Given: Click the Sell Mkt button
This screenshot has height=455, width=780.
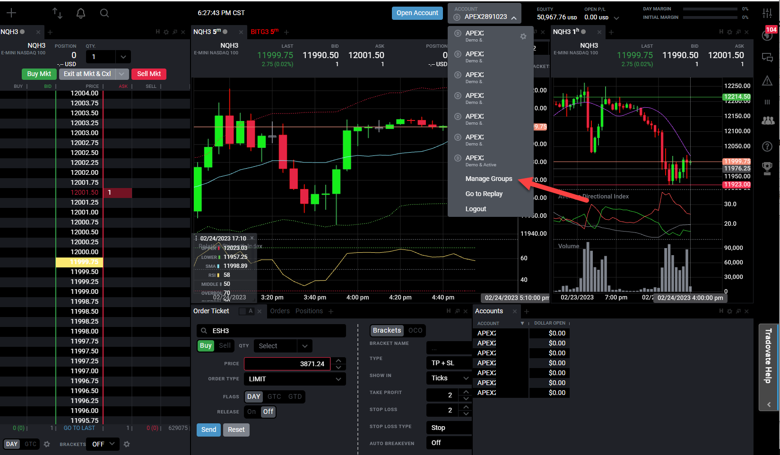Looking at the screenshot, I should tap(149, 74).
